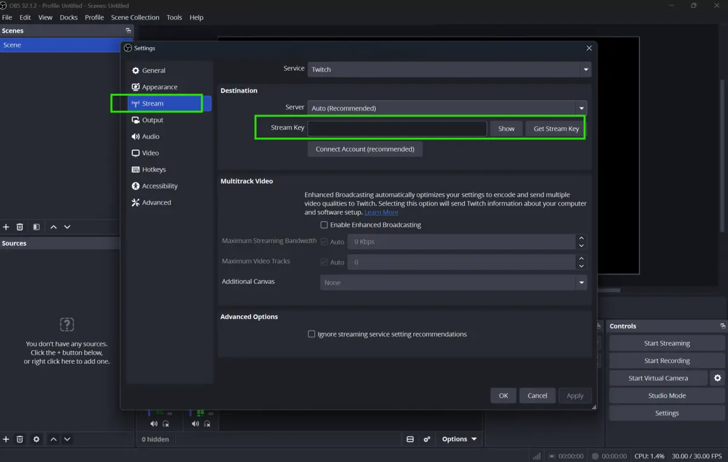Open the Edit menu
The height and width of the screenshot is (462, 728).
(x=25, y=18)
